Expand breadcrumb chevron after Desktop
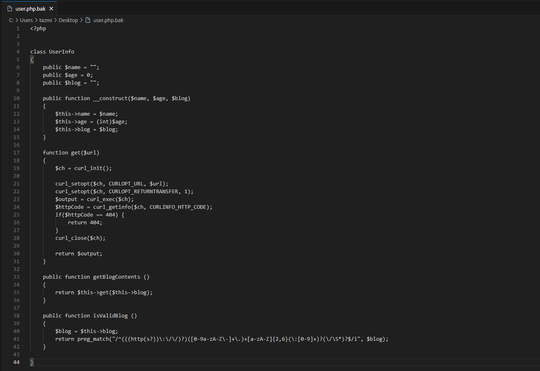This screenshot has width=540, height=371. click(x=81, y=20)
